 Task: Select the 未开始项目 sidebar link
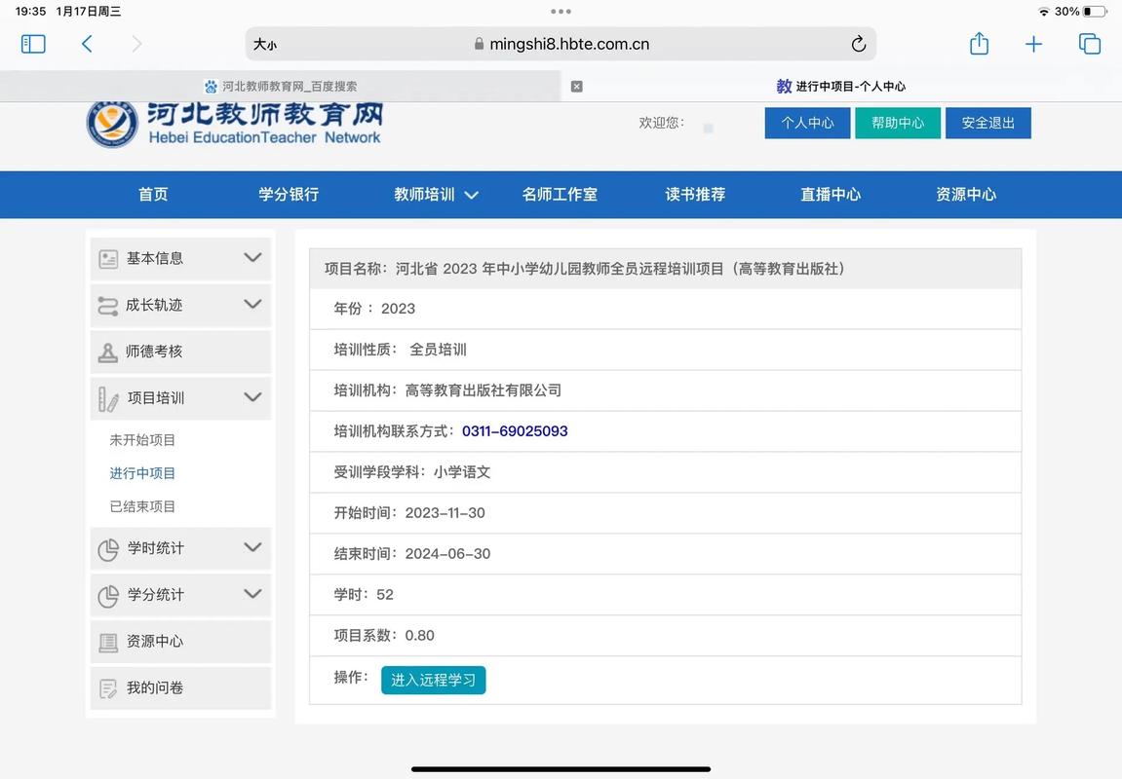pyautogui.click(x=142, y=439)
